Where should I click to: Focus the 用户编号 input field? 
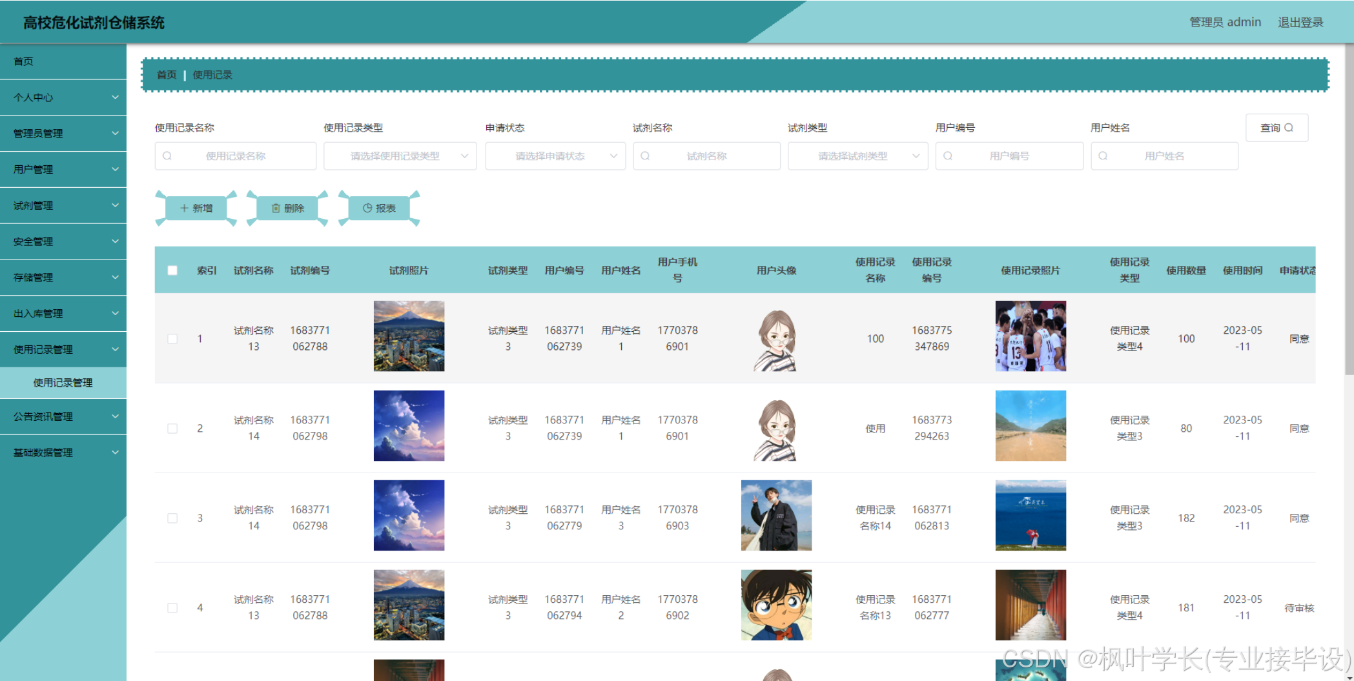pos(1009,156)
